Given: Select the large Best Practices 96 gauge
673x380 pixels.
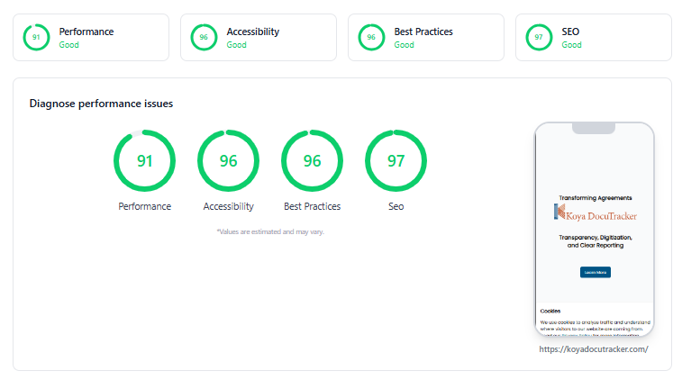Looking at the screenshot, I should (312, 161).
